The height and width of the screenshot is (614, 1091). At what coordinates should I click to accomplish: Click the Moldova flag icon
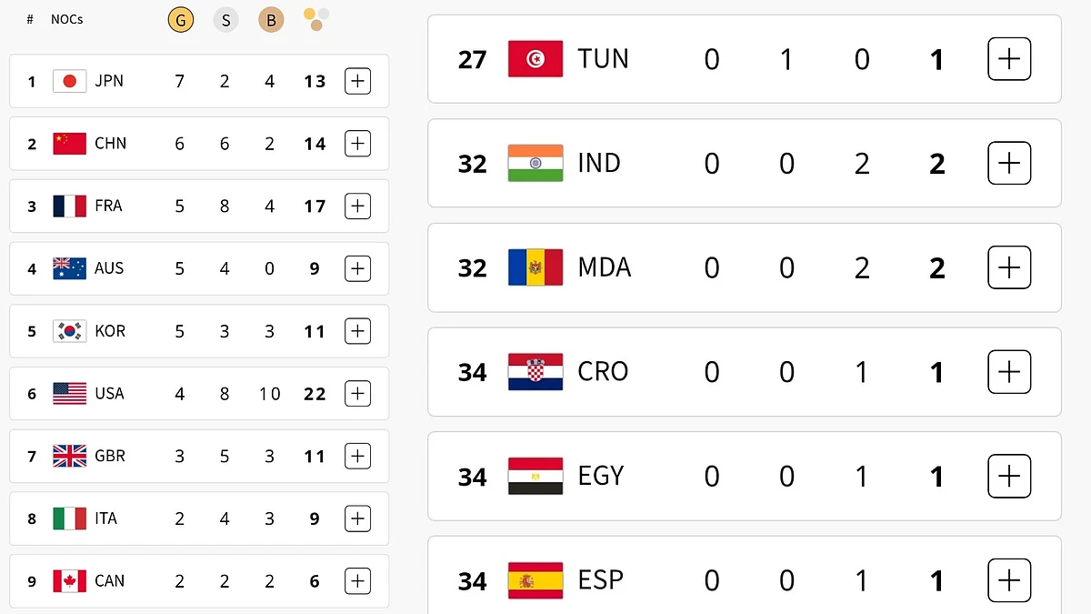coord(535,267)
